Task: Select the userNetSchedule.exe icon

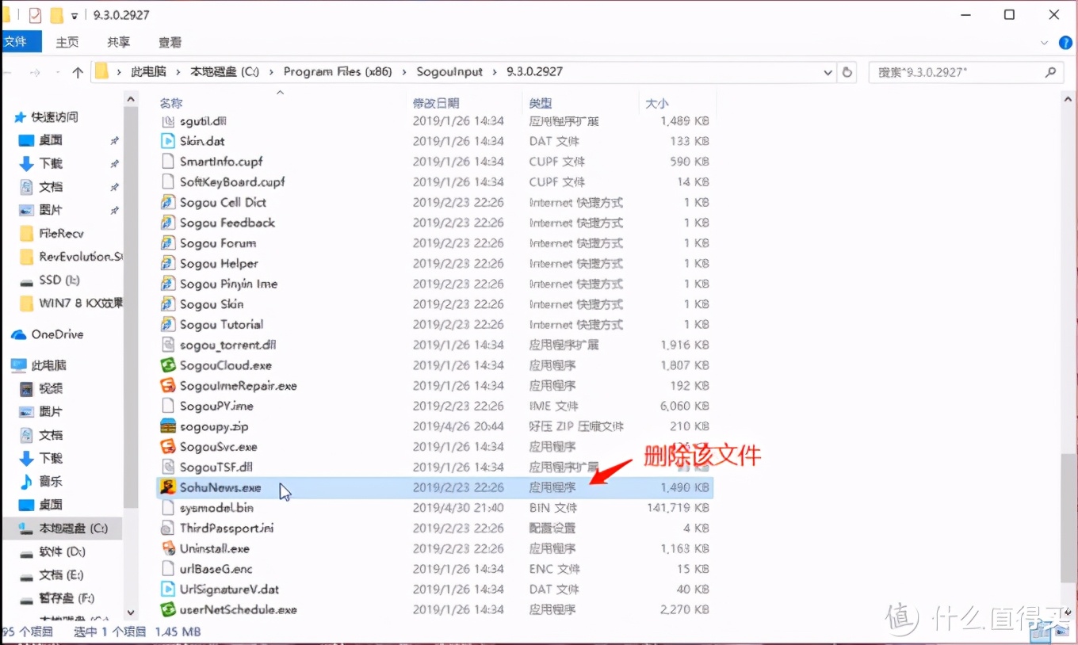Action: (167, 609)
